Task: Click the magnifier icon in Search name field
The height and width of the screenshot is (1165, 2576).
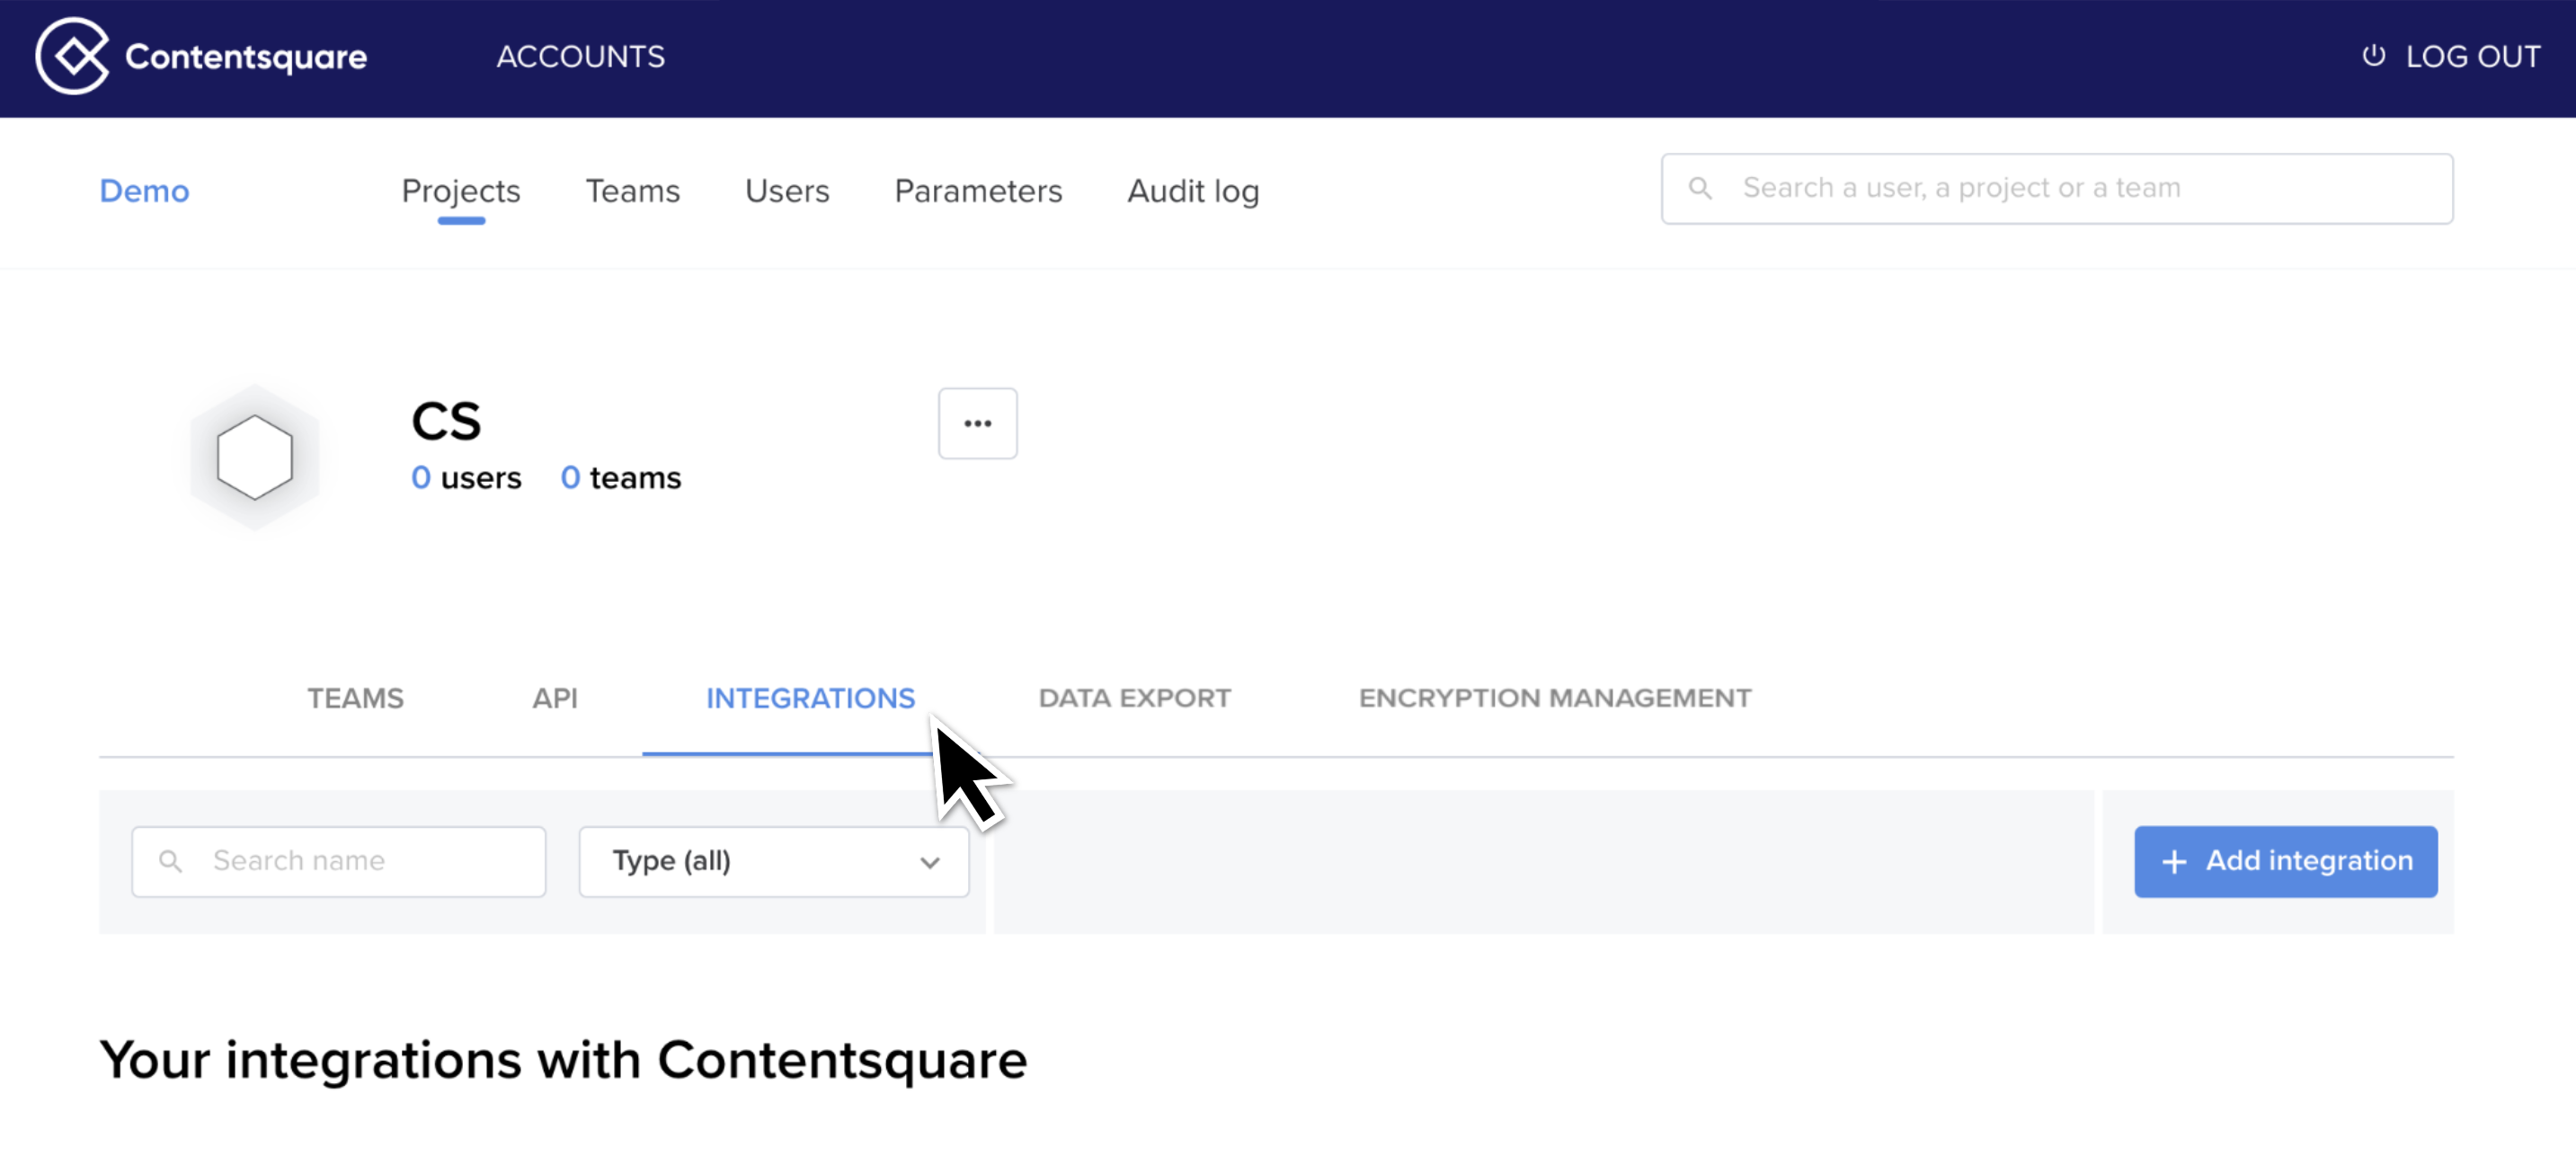Action: coord(171,861)
